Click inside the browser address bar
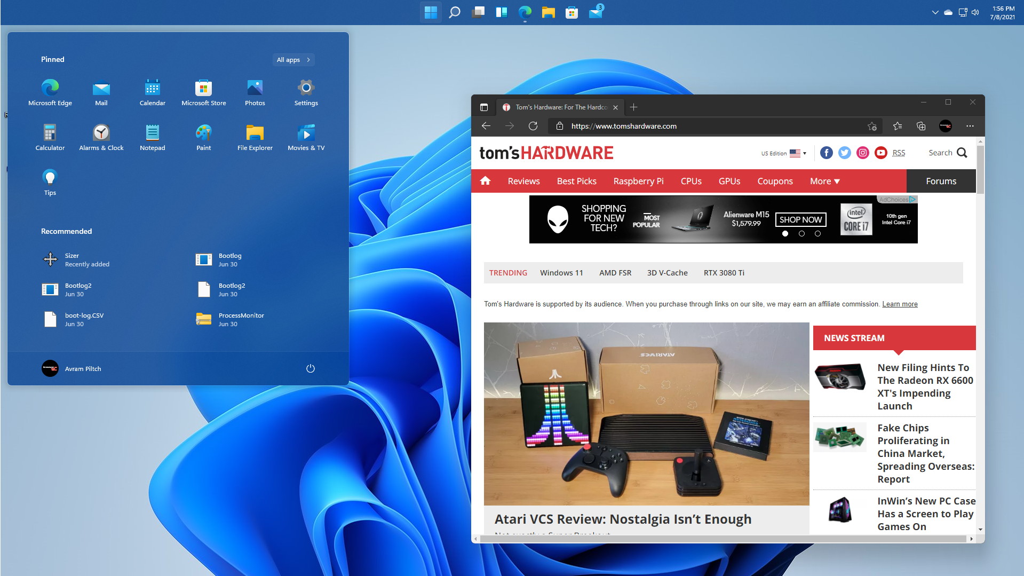The height and width of the screenshot is (576, 1024). (694, 126)
